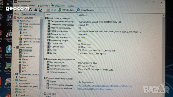This screenshot has width=173, height=97.
Task: Select the Свойства на процесора group row
Action: point(58,18)
